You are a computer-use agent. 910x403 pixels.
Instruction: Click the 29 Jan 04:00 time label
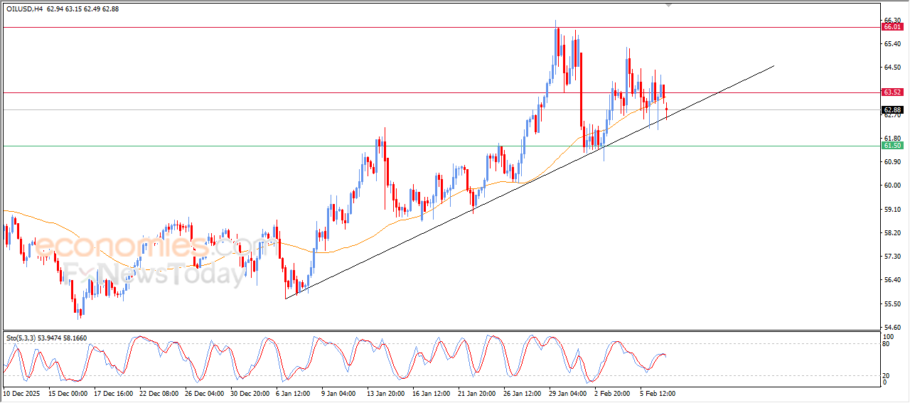click(x=567, y=392)
